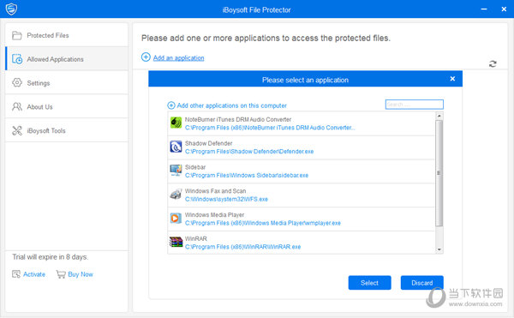Image resolution: width=514 pixels, height=318 pixels.
Task: Select NoteBurner iTunes DRM Audio Converter name
Action: [238, 119]
